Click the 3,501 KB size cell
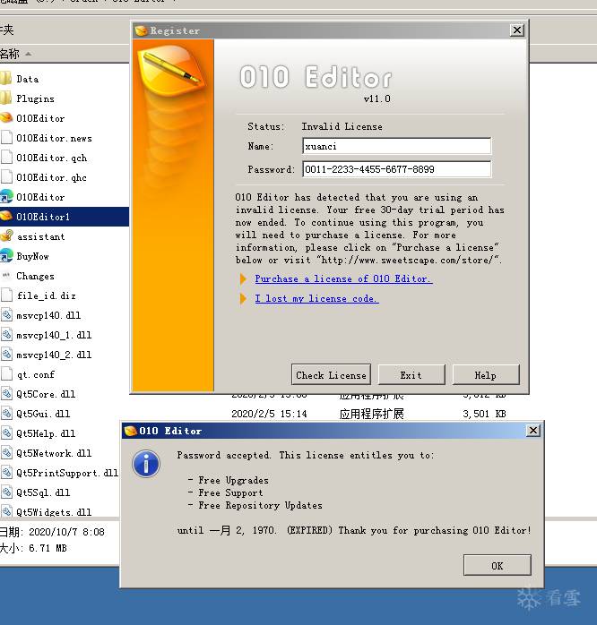The width and height of the screenshot is (597, 625). [x=484, y=414]
